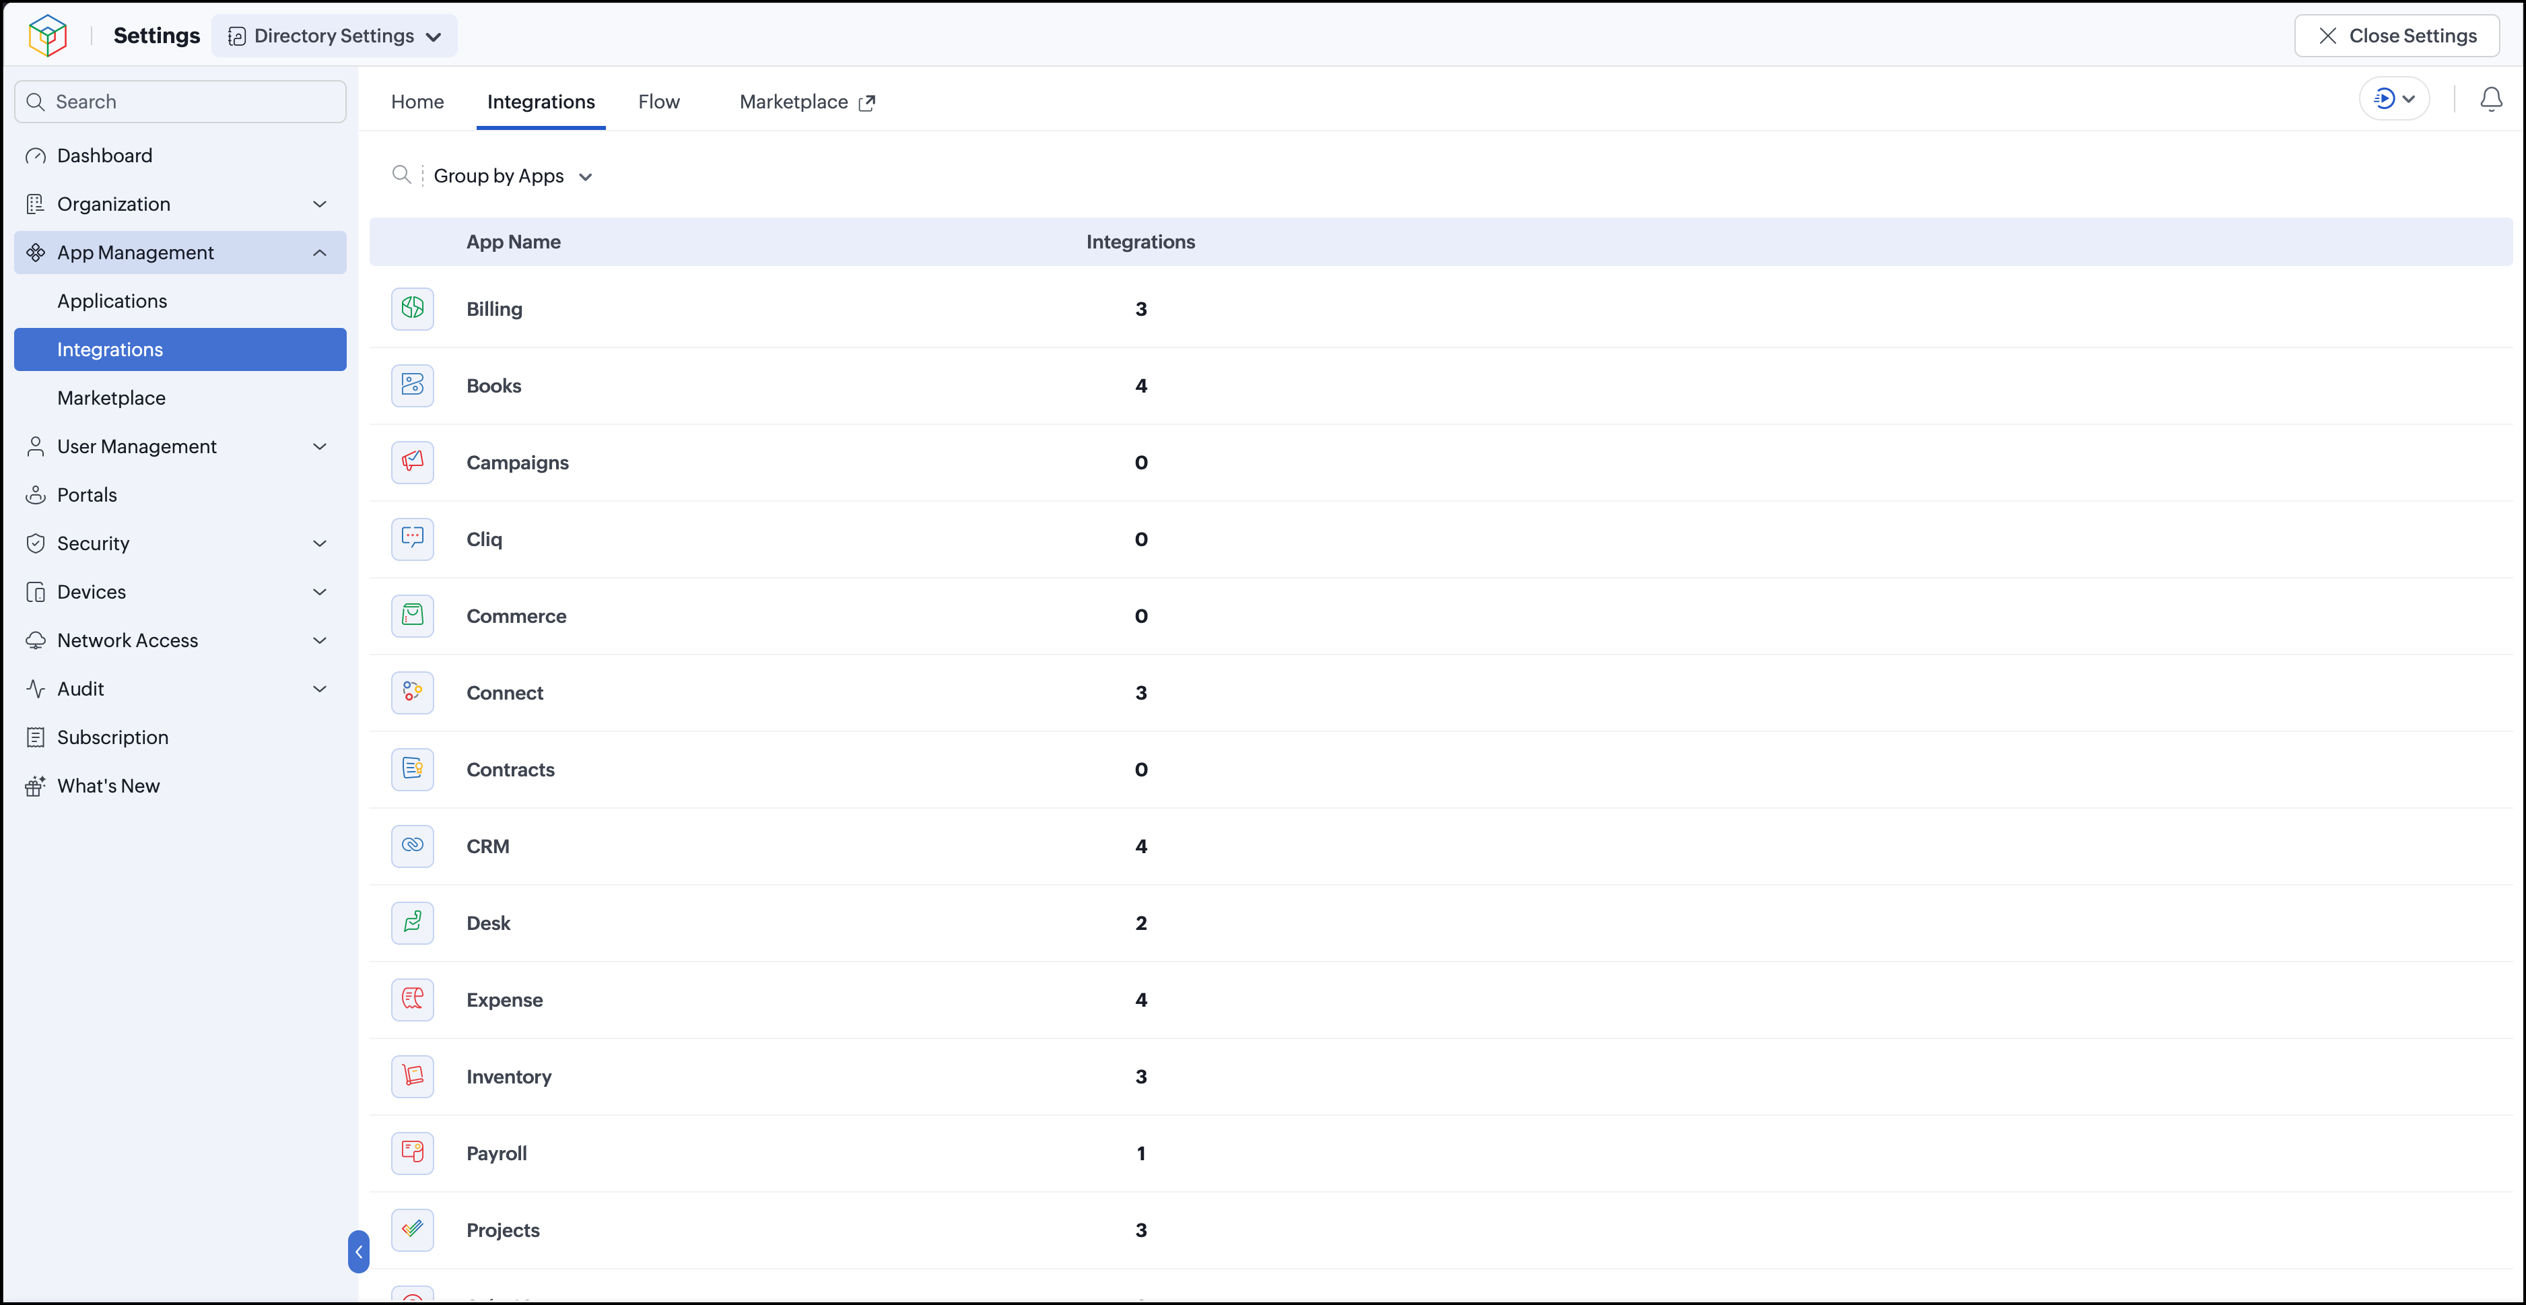The width and height of the screenshot is (2526, 1305).
Task: Click the Books app icon
Action: click(x=413, y=385)
